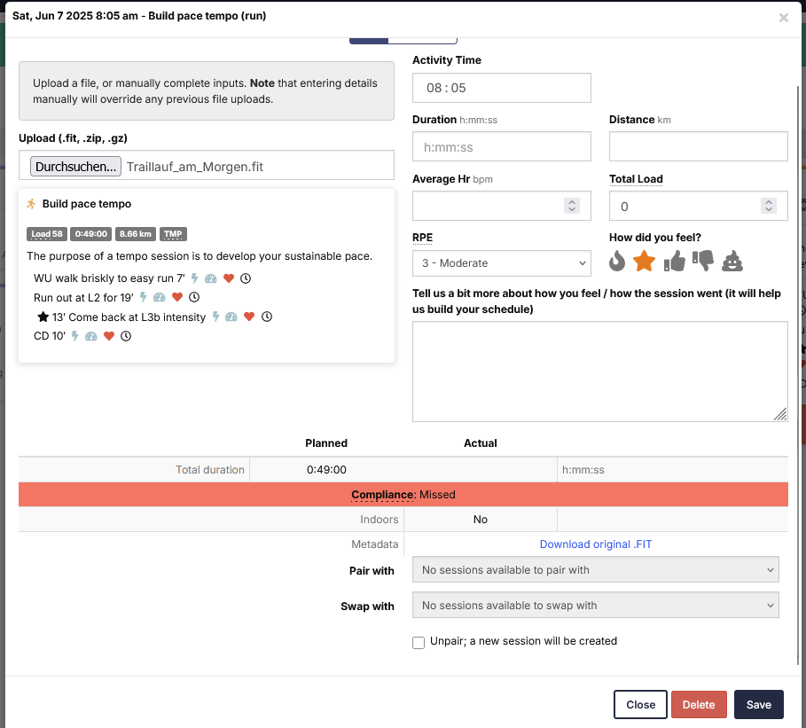The width and height of the screenshot is (806, 728).
Task: Click the clock icon on CD 10' step
Action: click(126, 336)
